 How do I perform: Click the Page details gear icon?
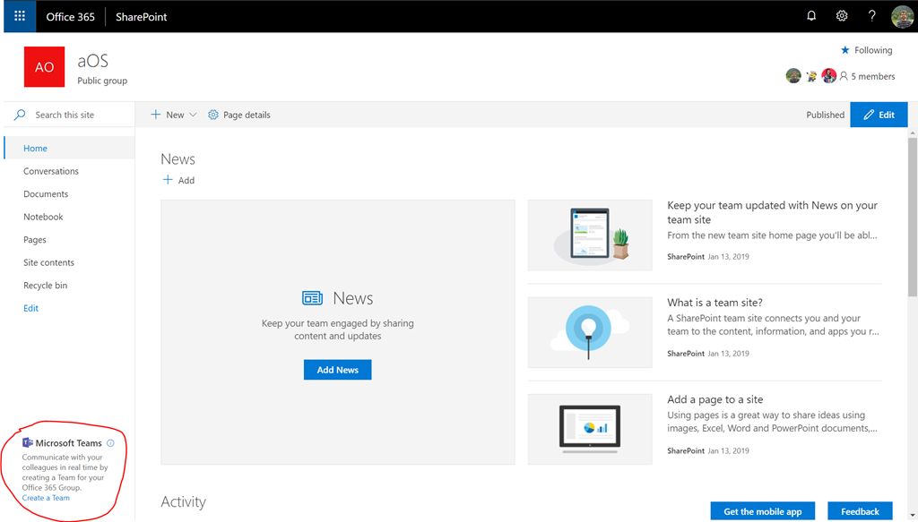point(213,115)
